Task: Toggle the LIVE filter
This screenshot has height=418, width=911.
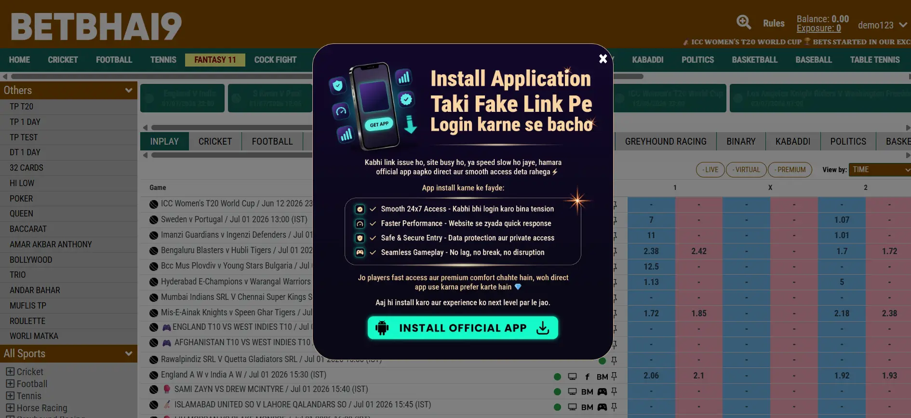Action: (x=710, y=170)
